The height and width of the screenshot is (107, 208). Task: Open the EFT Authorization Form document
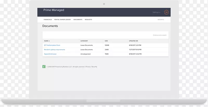tap(52, 45)
